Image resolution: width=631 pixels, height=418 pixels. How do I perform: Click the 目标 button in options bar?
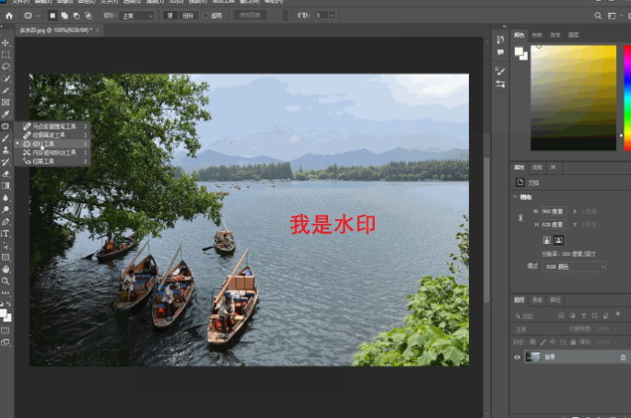click(x=188, y=16)
